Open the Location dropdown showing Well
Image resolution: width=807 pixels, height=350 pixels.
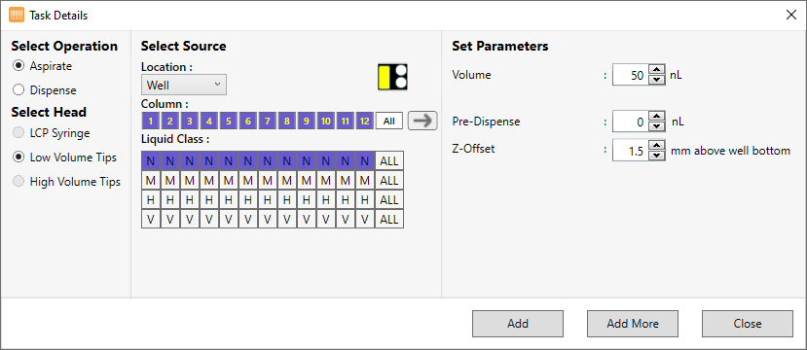(184, 85)
